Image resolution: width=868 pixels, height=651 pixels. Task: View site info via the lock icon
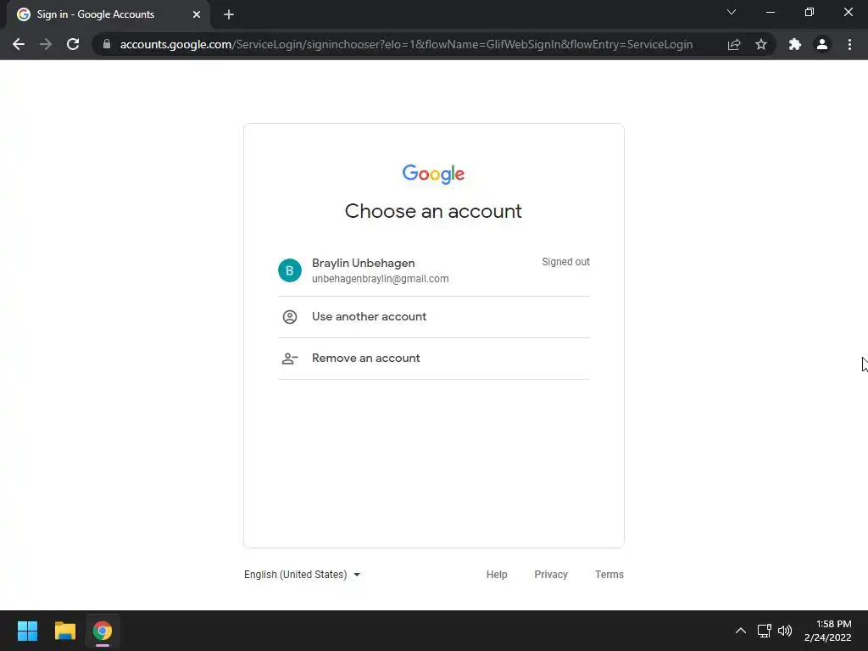click(x=107, y=44)
